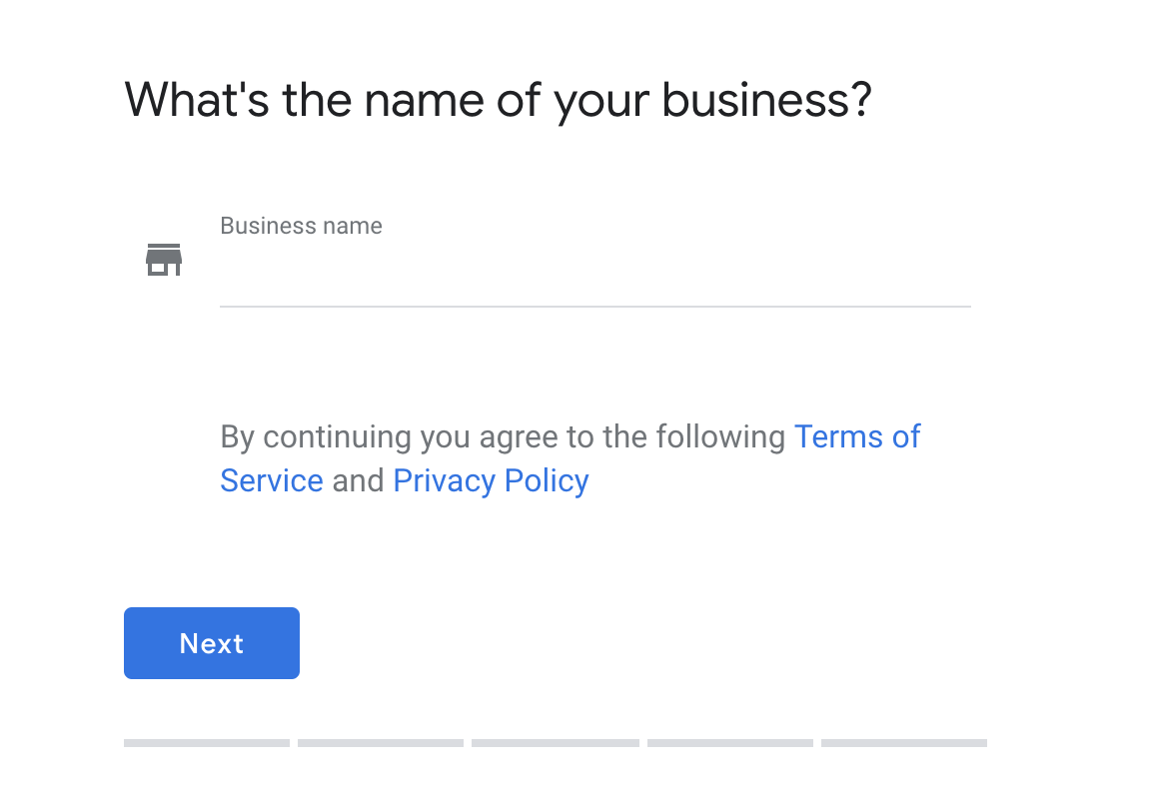Click the word "Policy" in the link
The image size is (1153, 803).
pos(547,481)
